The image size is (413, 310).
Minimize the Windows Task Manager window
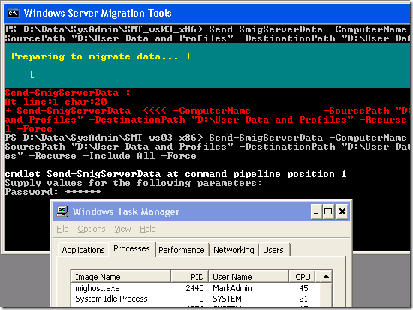coord(316,211)
